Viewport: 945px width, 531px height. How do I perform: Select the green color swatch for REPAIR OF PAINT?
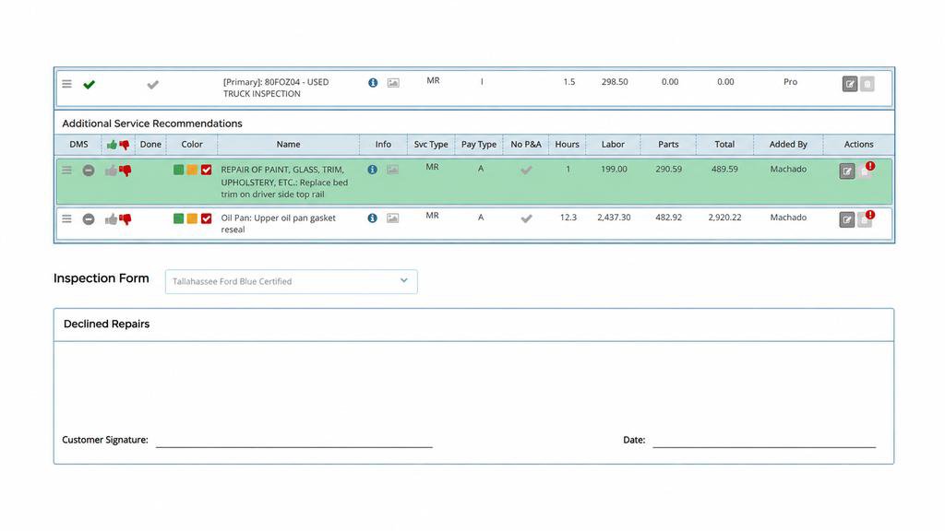click(x=178, y=170)
